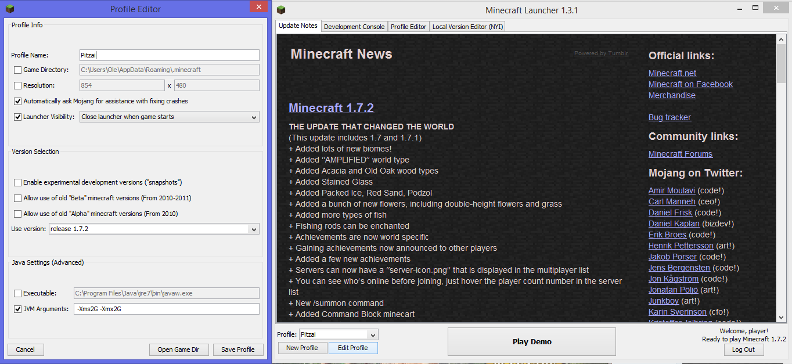The height and width of the screenshot is (364, 792).
Task: Open the Minecraft Forums link
Action: click(x=681, y=154)
